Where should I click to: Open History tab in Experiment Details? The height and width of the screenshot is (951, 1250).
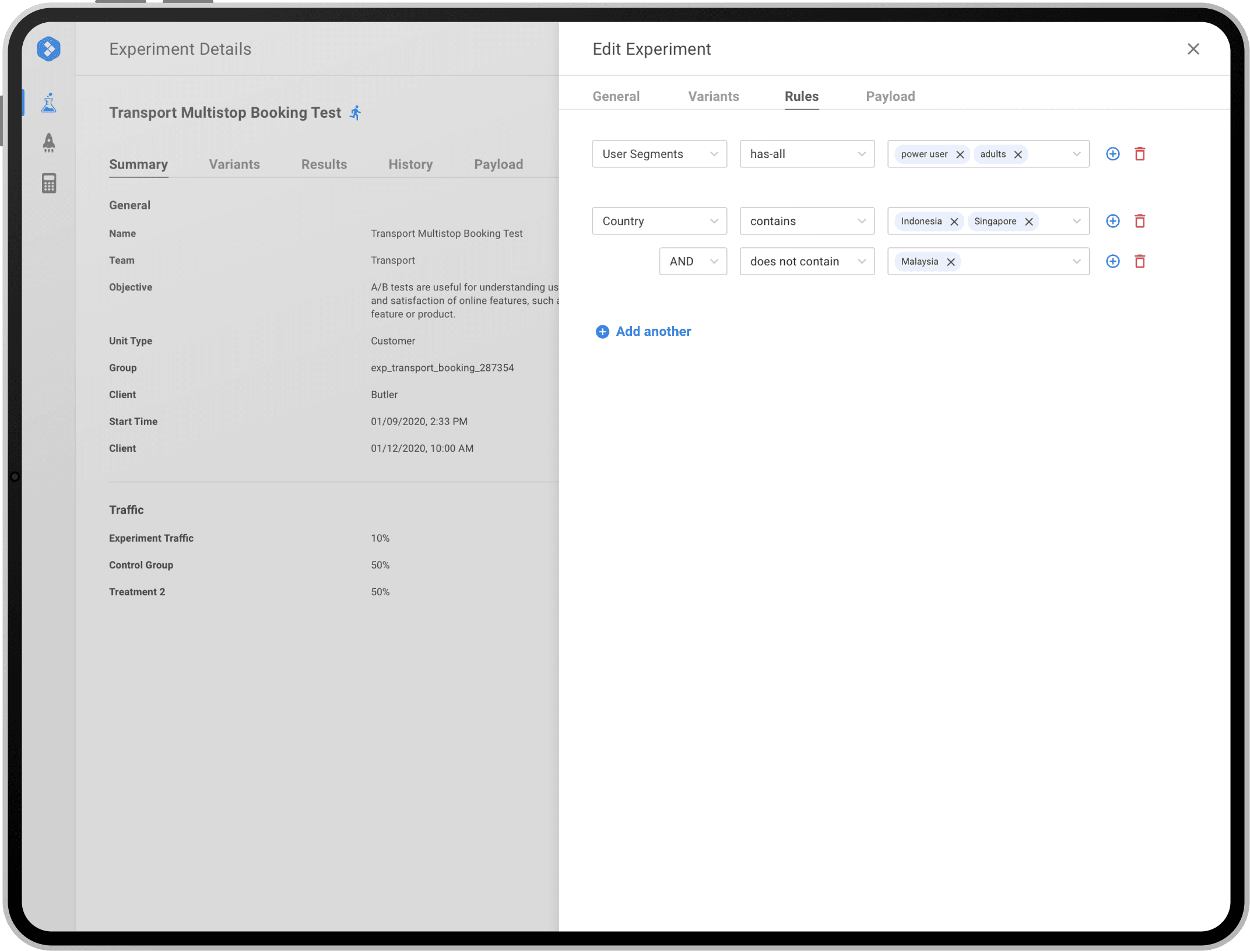click(410, 164)
